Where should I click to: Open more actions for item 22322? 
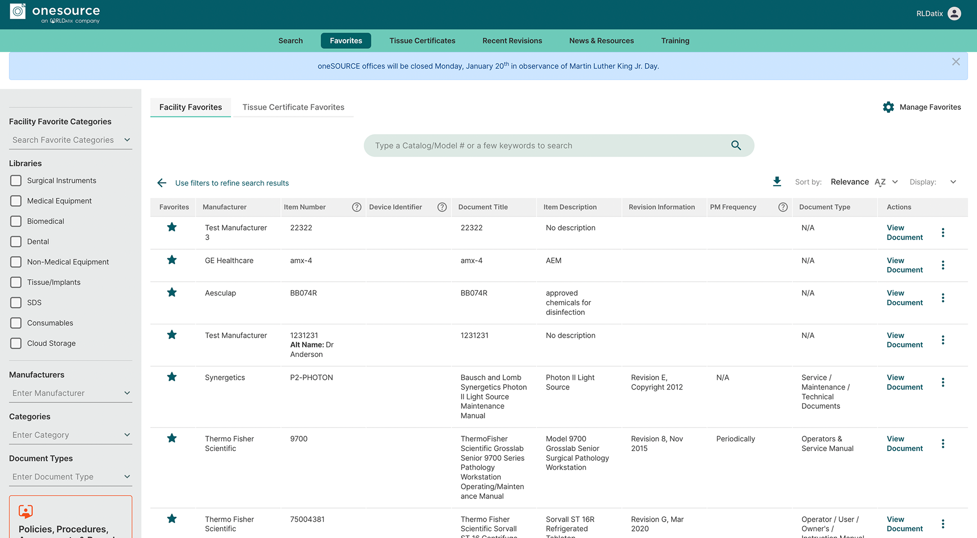click(943, 232)
